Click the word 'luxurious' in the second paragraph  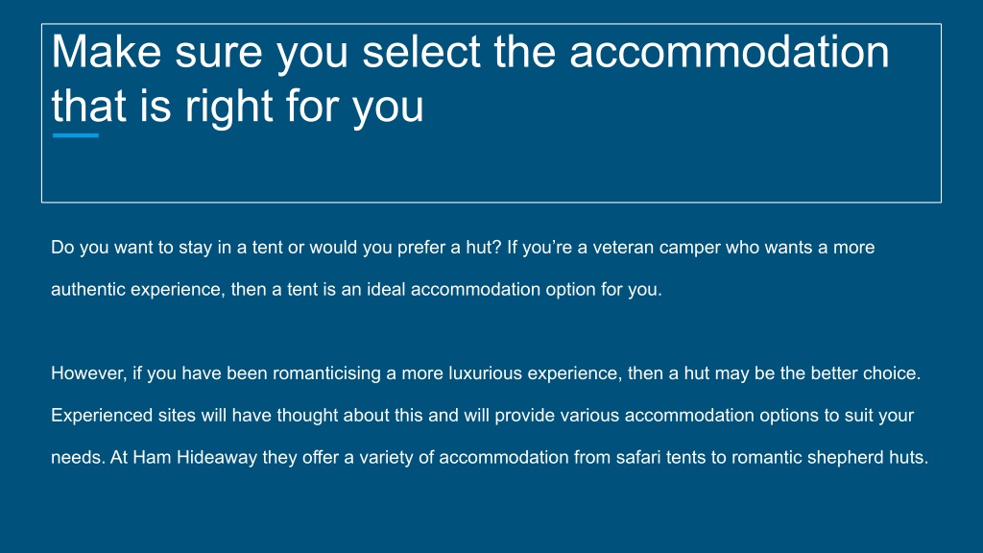[485, 373]
